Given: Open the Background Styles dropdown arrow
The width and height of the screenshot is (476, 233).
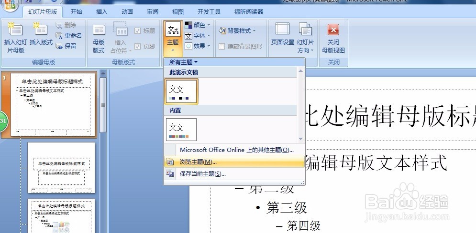Looking at the screenshot, I should tap(254, 31).
